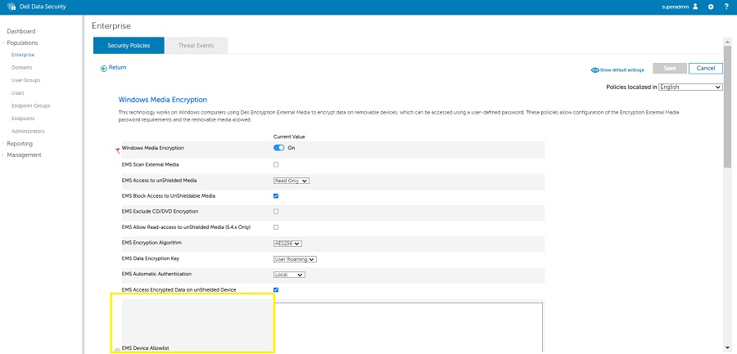Enable EMS Scan External Media checkbox
This screenshot has width=737, height=354.
(x=276, y=164)
